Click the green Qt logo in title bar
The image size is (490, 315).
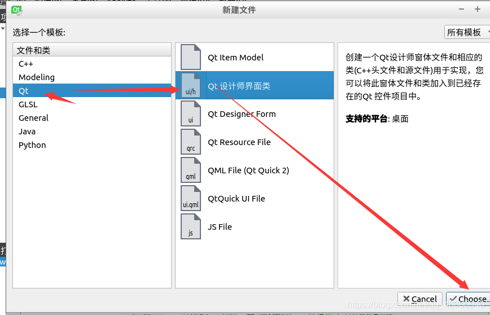pyautogui.click(x=17, y=10)
